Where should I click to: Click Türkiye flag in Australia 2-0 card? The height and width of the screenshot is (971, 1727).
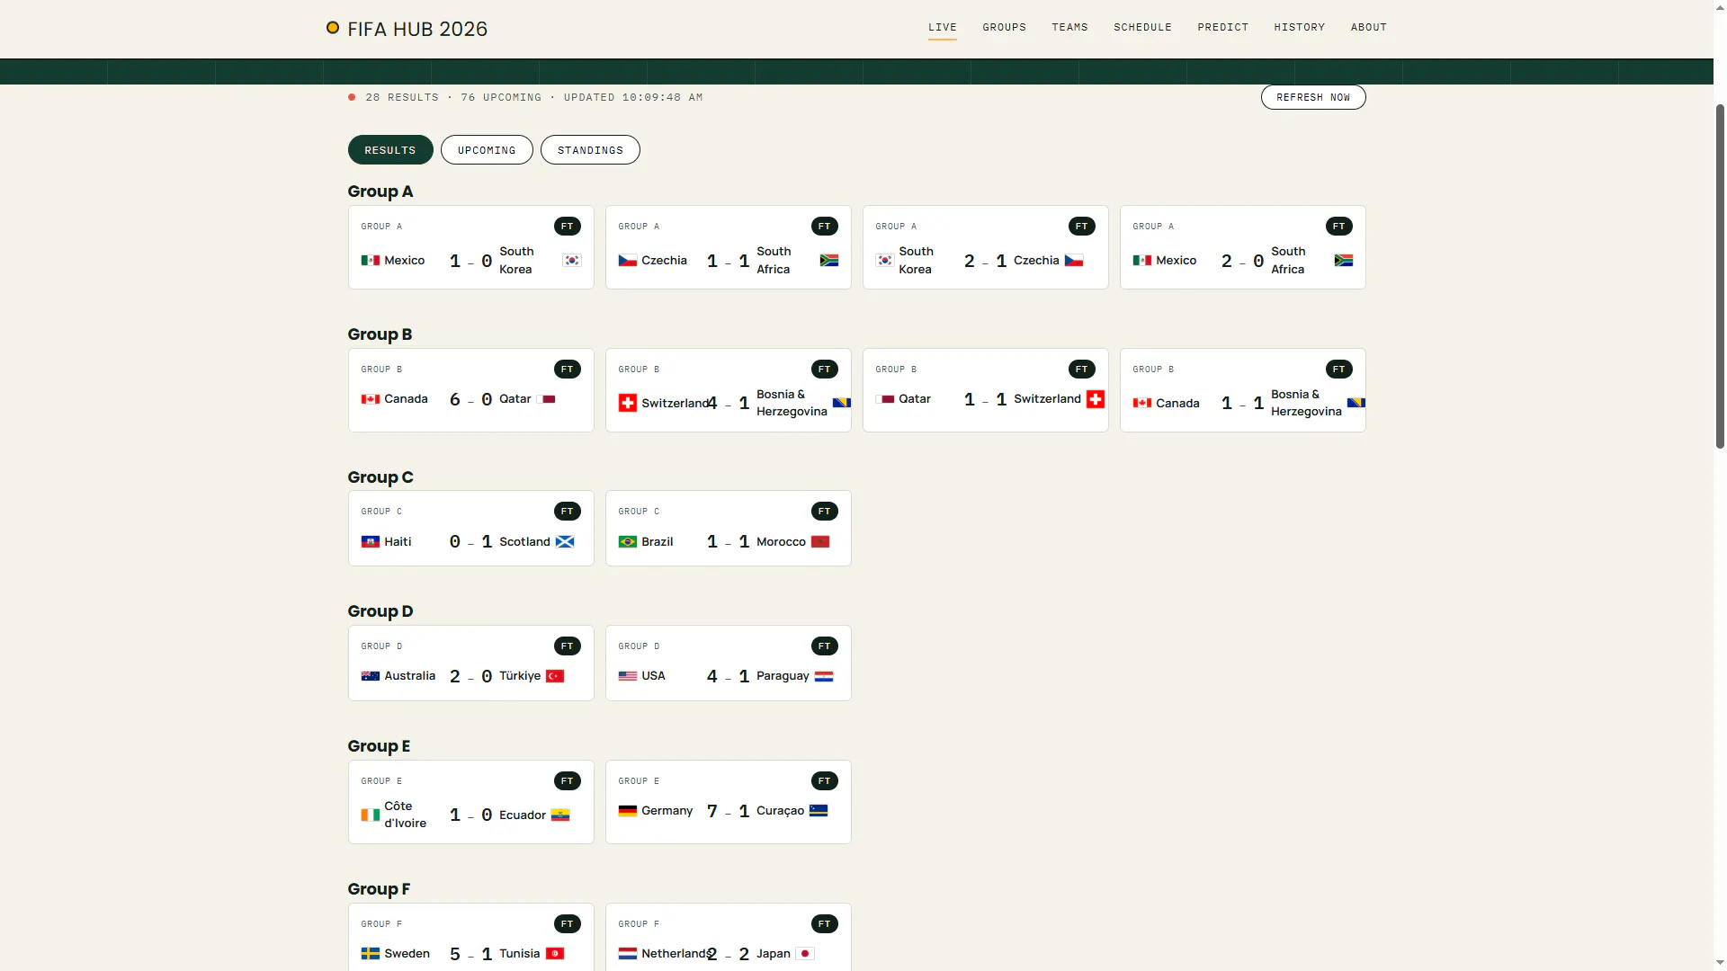coord(555,676)
